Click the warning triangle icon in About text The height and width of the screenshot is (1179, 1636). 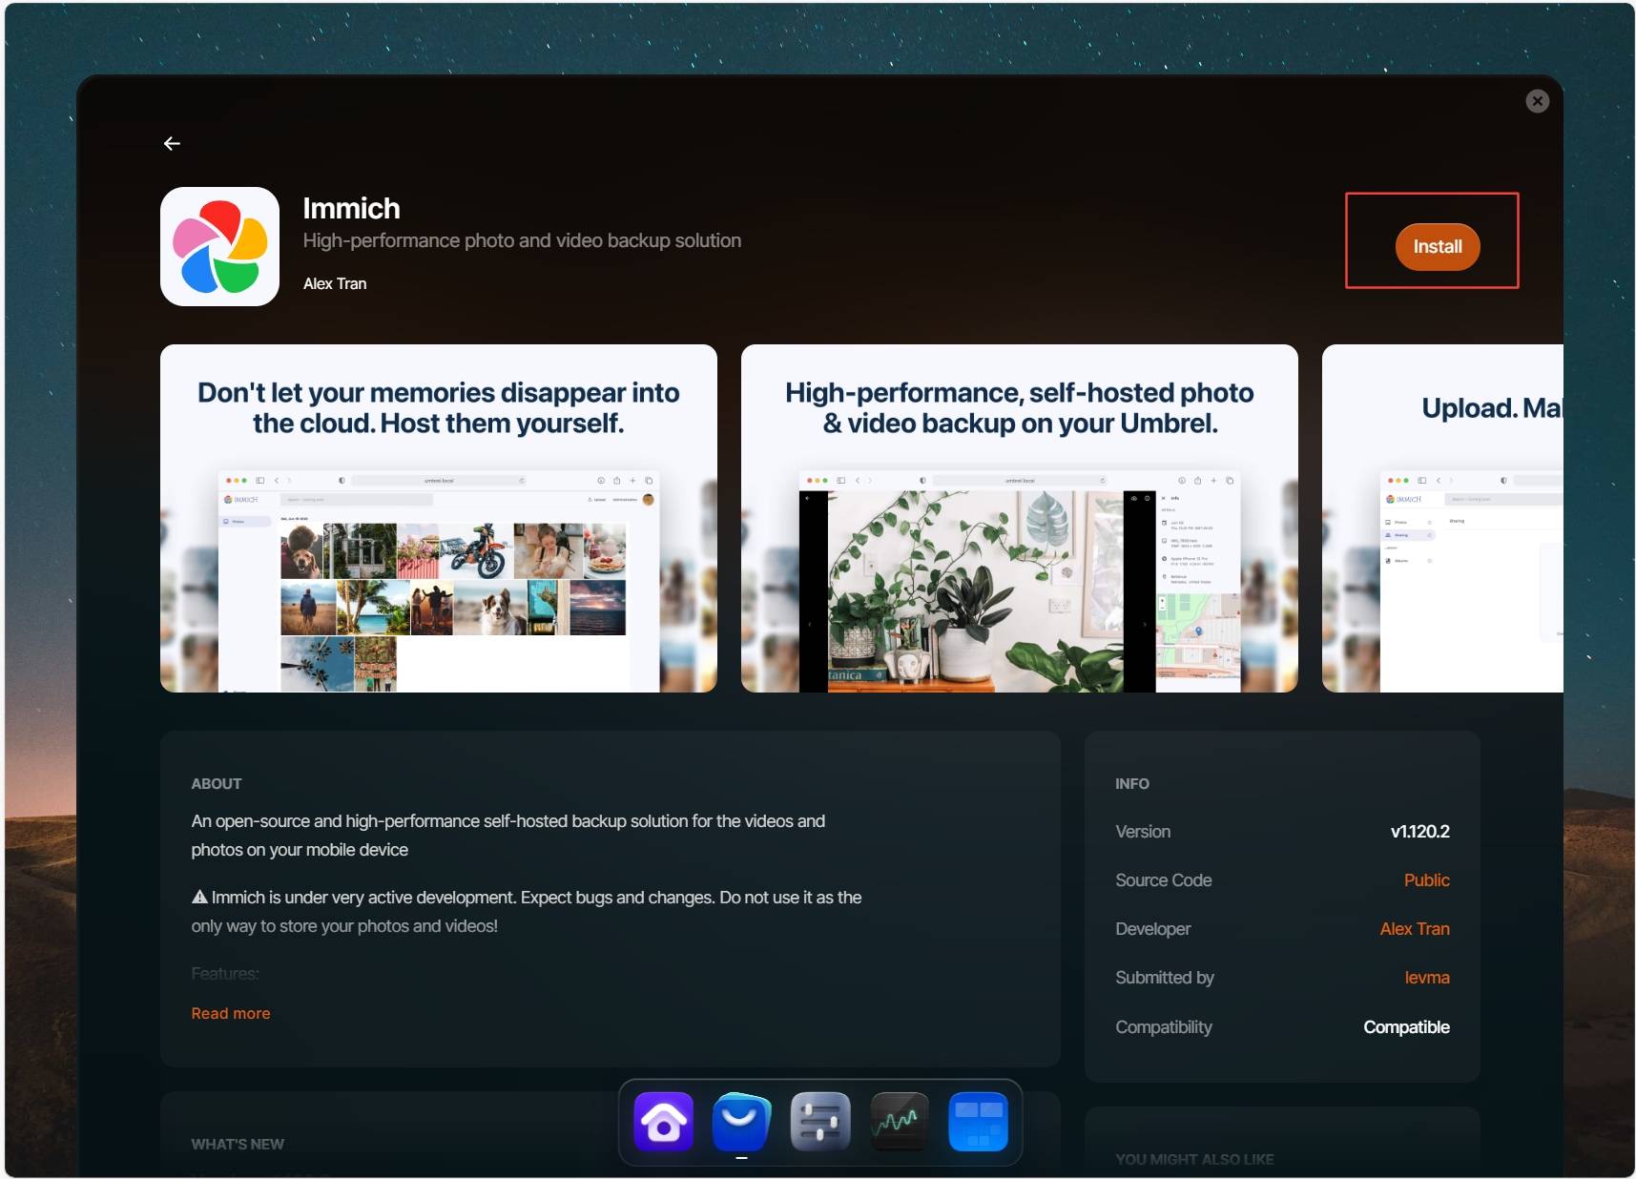pyautogui.click(x=199, y=897)
